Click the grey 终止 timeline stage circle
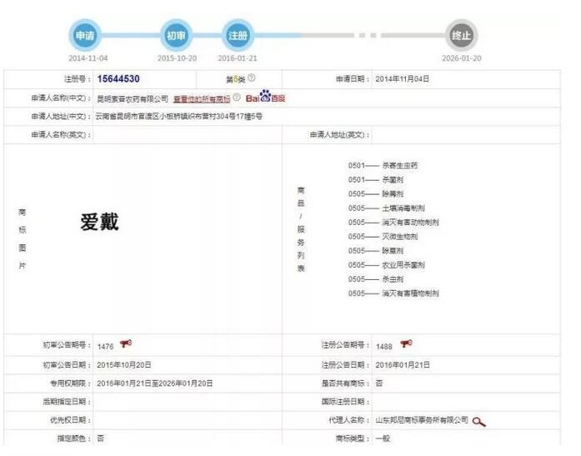The image size is (581, 456). pos(461,36)
